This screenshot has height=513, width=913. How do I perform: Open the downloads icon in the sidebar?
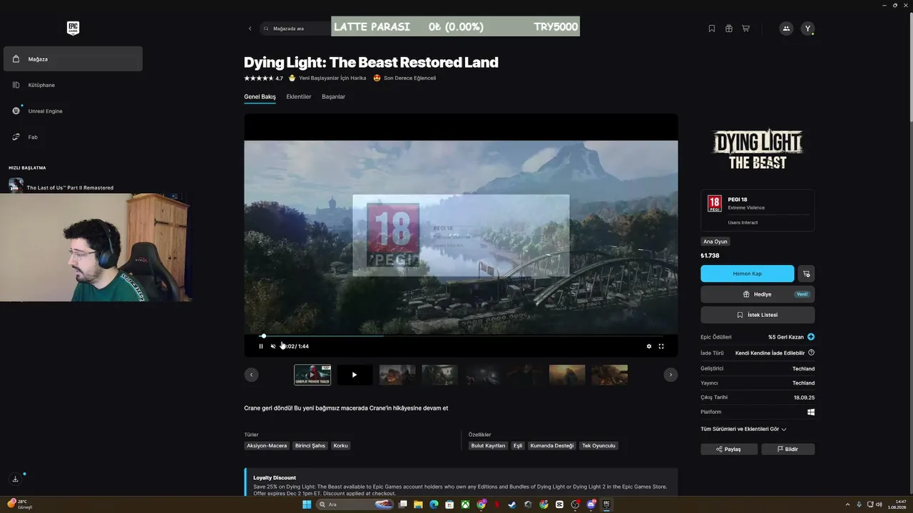pyautogui.click(x=15, y=479)
